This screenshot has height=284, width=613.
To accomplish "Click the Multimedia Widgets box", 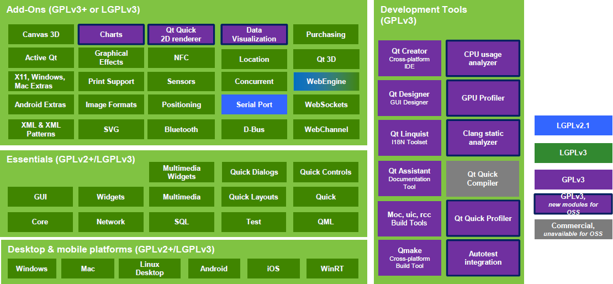I will coord(181,172).
